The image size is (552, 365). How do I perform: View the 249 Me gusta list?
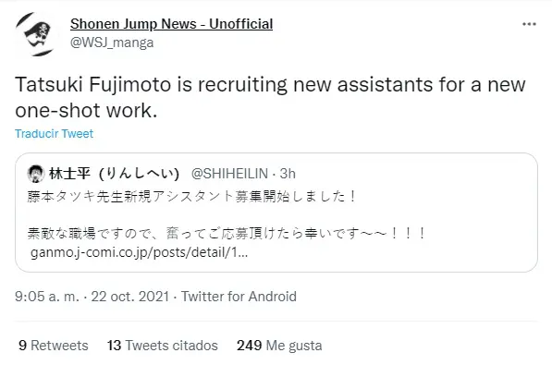pos(279,346)
